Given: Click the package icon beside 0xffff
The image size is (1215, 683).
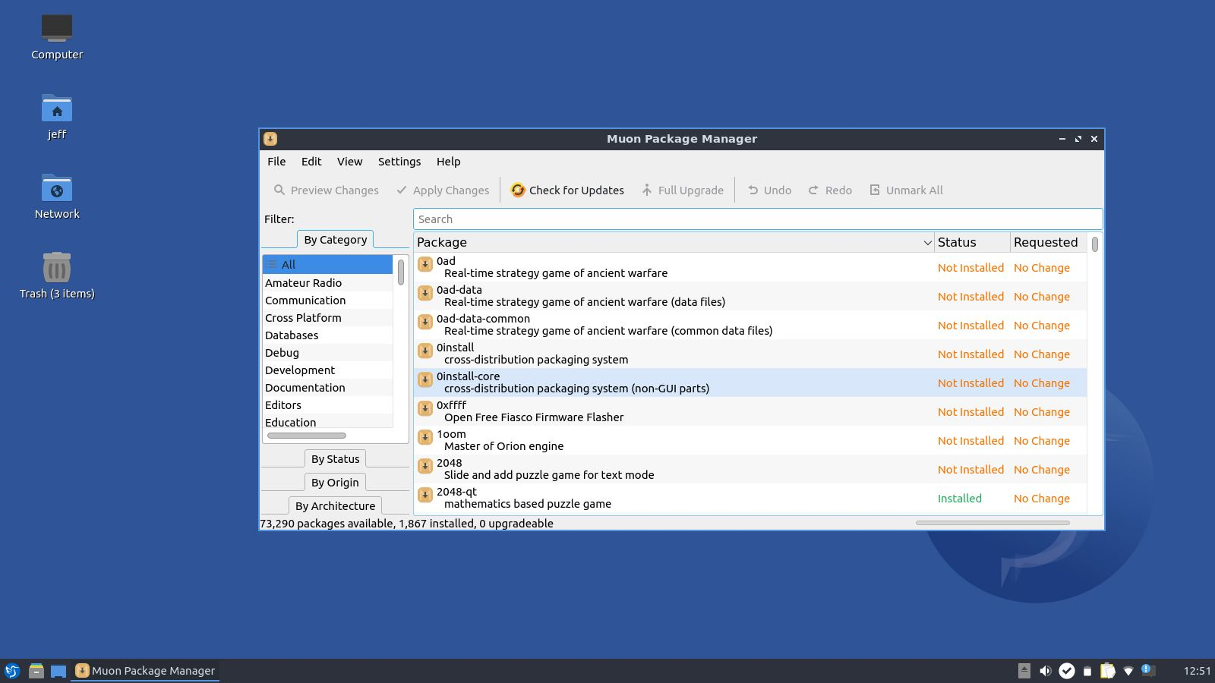Looking at the screenshot, I should (x=425, y=408).
